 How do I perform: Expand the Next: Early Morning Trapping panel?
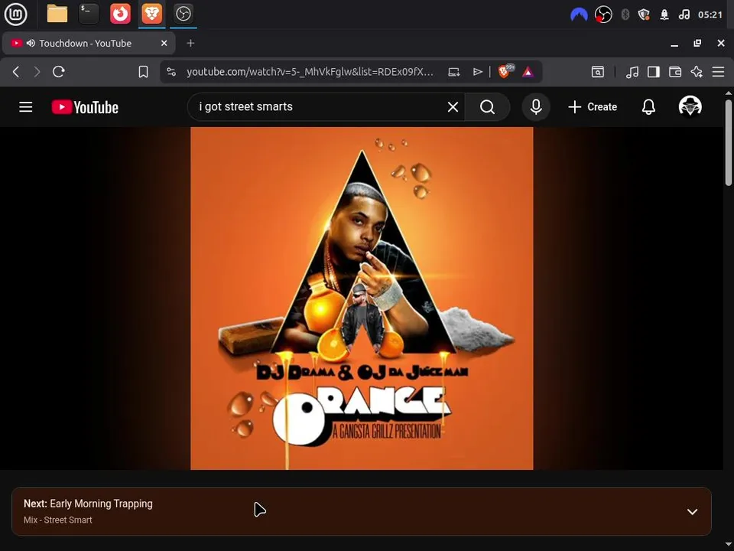[x=692, y=512]
